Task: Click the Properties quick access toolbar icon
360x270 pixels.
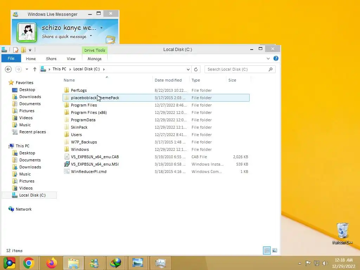Action: pyautogui.click(x=16, y=50)
